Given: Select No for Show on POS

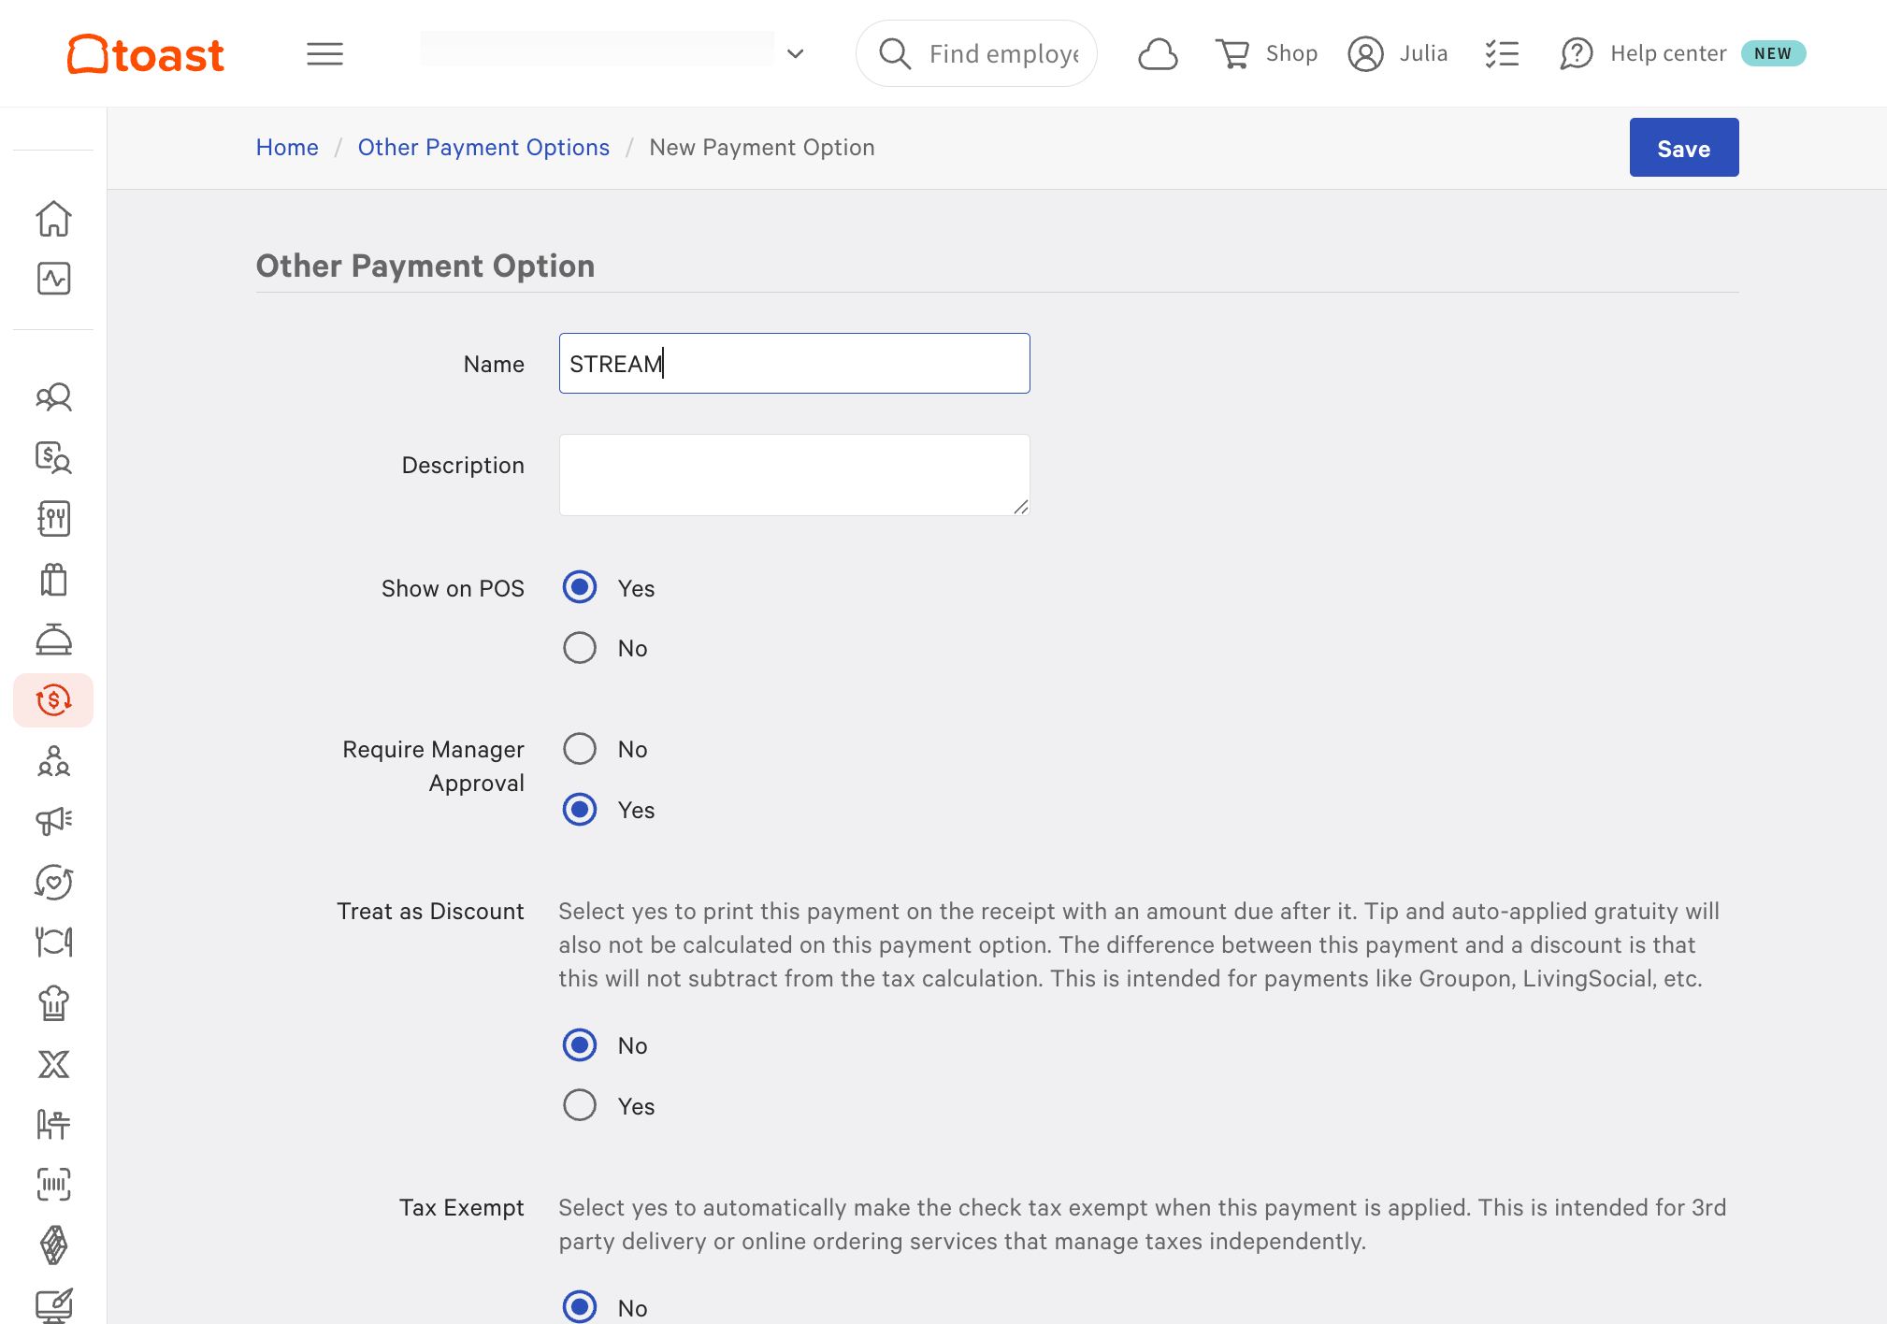Looking at the screenshot, I should (x=580, y=647).
